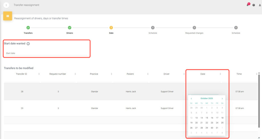Sort by the Patient column
This screenshot has height=139, width=262.
coord(148,74)
